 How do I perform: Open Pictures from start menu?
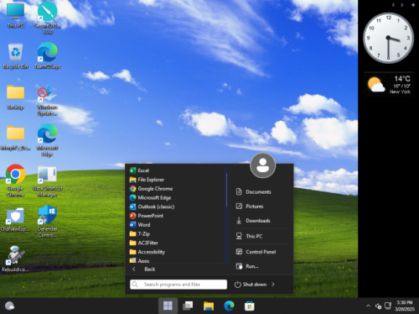(250, 207)
